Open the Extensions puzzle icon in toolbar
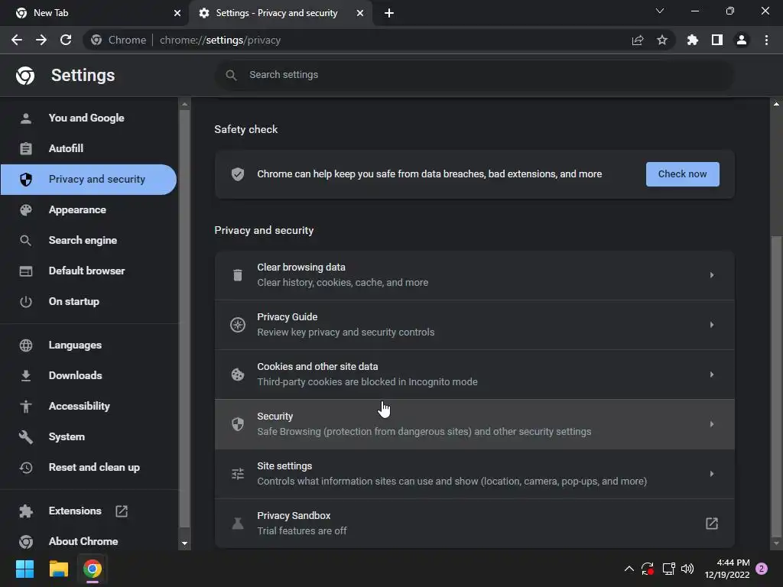783x587 pixels. (x=693, y=40)
